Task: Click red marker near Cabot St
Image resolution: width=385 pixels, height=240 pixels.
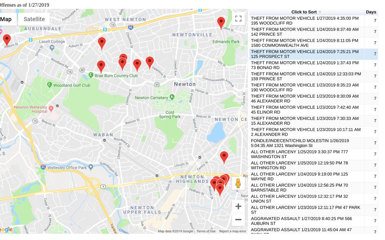Action: (221, 23)
